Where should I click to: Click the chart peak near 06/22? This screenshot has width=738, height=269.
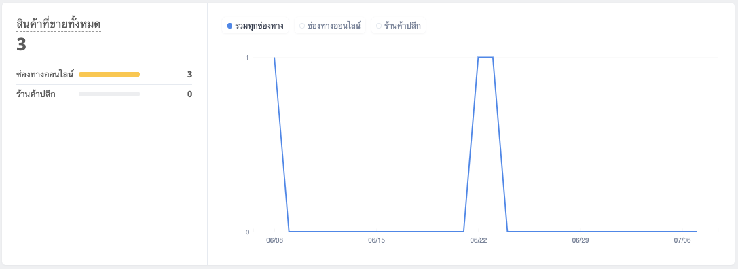(485, 58)
